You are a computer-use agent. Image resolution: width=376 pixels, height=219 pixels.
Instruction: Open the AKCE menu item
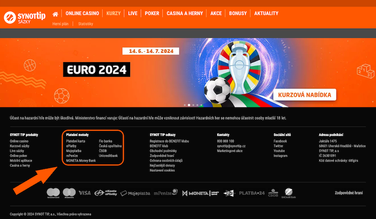(216, 14)
